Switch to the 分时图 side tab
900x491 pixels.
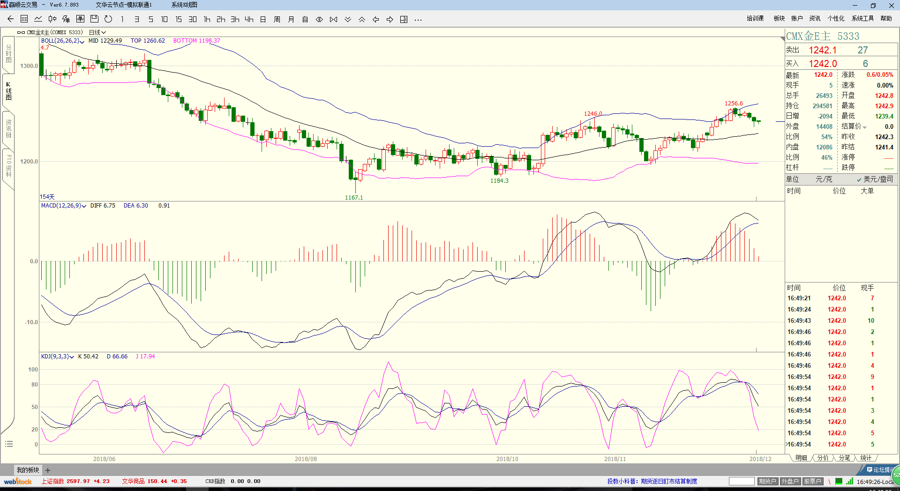click(8, 54)
